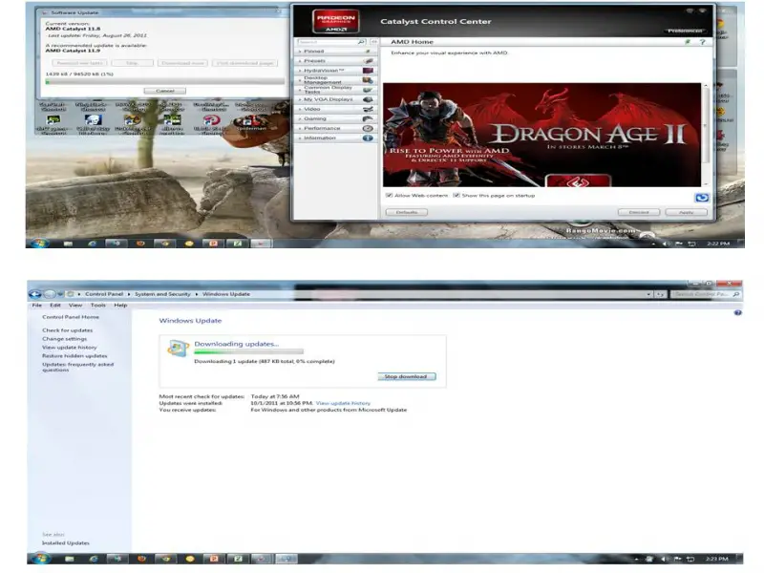
Task: Open Start menu in the 2:22 PM taskbar
Action: [39, 244]
